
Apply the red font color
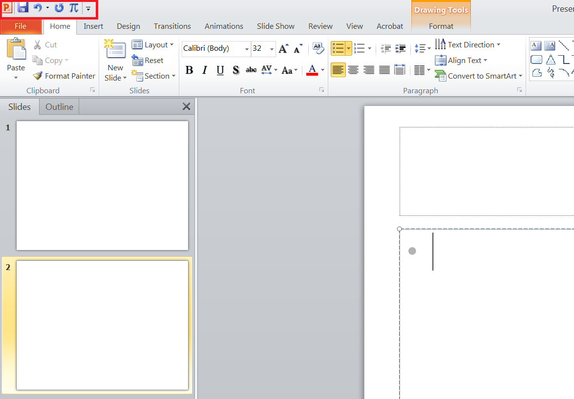(x=312, y=70)
